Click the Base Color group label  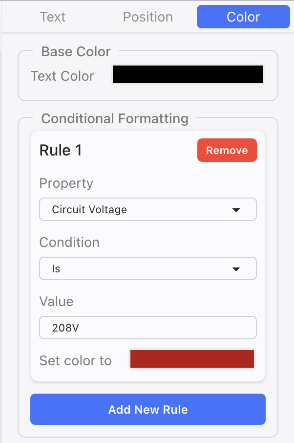[76, 51]
